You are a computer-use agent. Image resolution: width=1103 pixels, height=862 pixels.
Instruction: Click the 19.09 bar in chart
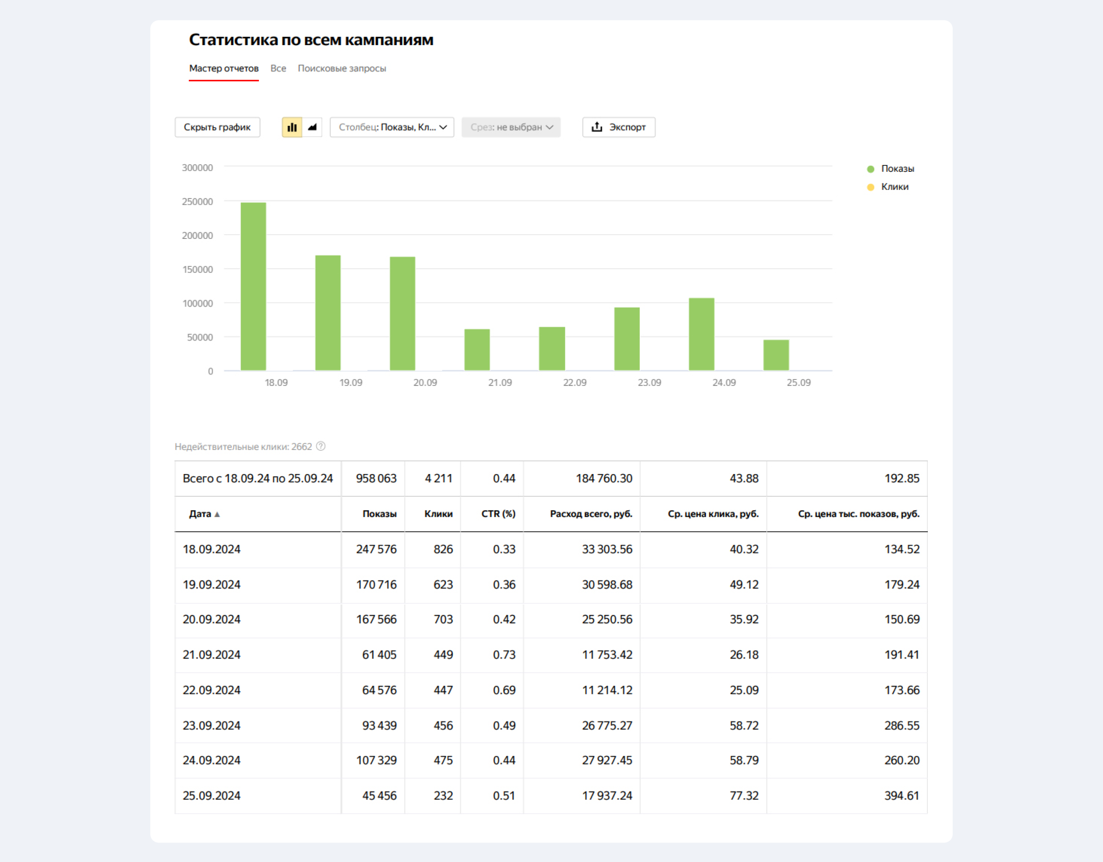pyautogui.click(x=328, y=313)
